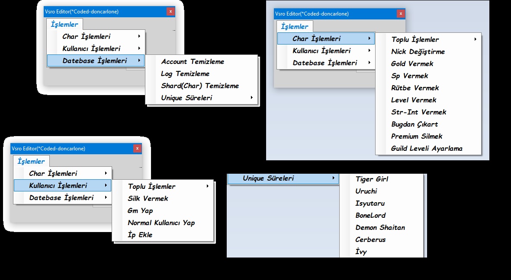Choose Level Vermek
The height and width of the screenshot is (280, 511).
(428, 100)
